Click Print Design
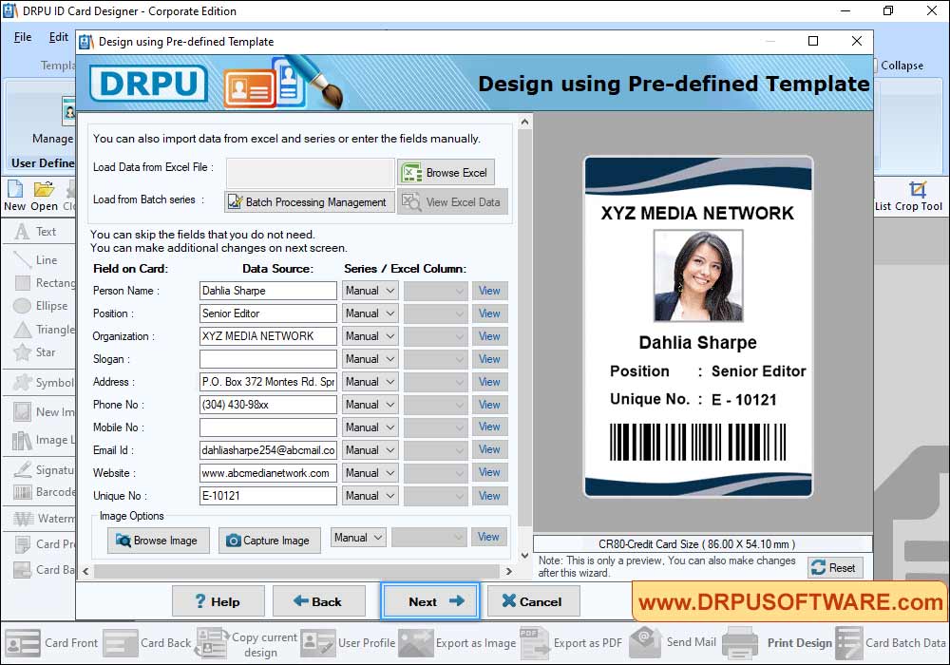Image resolution: width=950 pixels, height=665 pixels. point(777,642)
